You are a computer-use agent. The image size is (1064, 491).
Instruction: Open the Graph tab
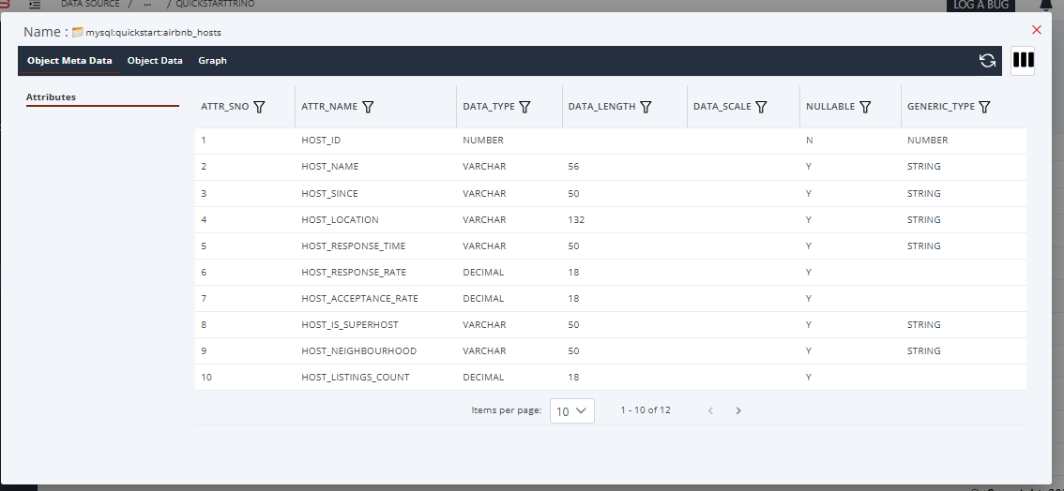click(x=212, y=61)
